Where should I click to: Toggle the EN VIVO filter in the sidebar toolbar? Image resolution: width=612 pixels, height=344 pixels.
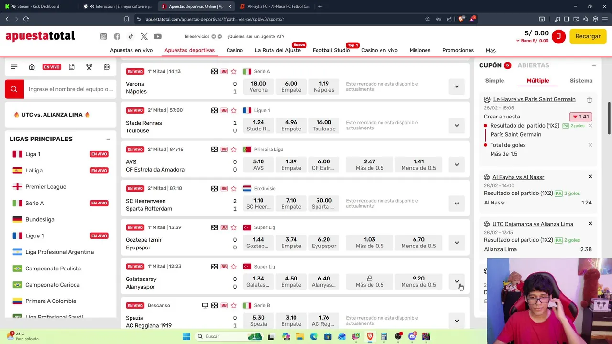click(52, 67)
